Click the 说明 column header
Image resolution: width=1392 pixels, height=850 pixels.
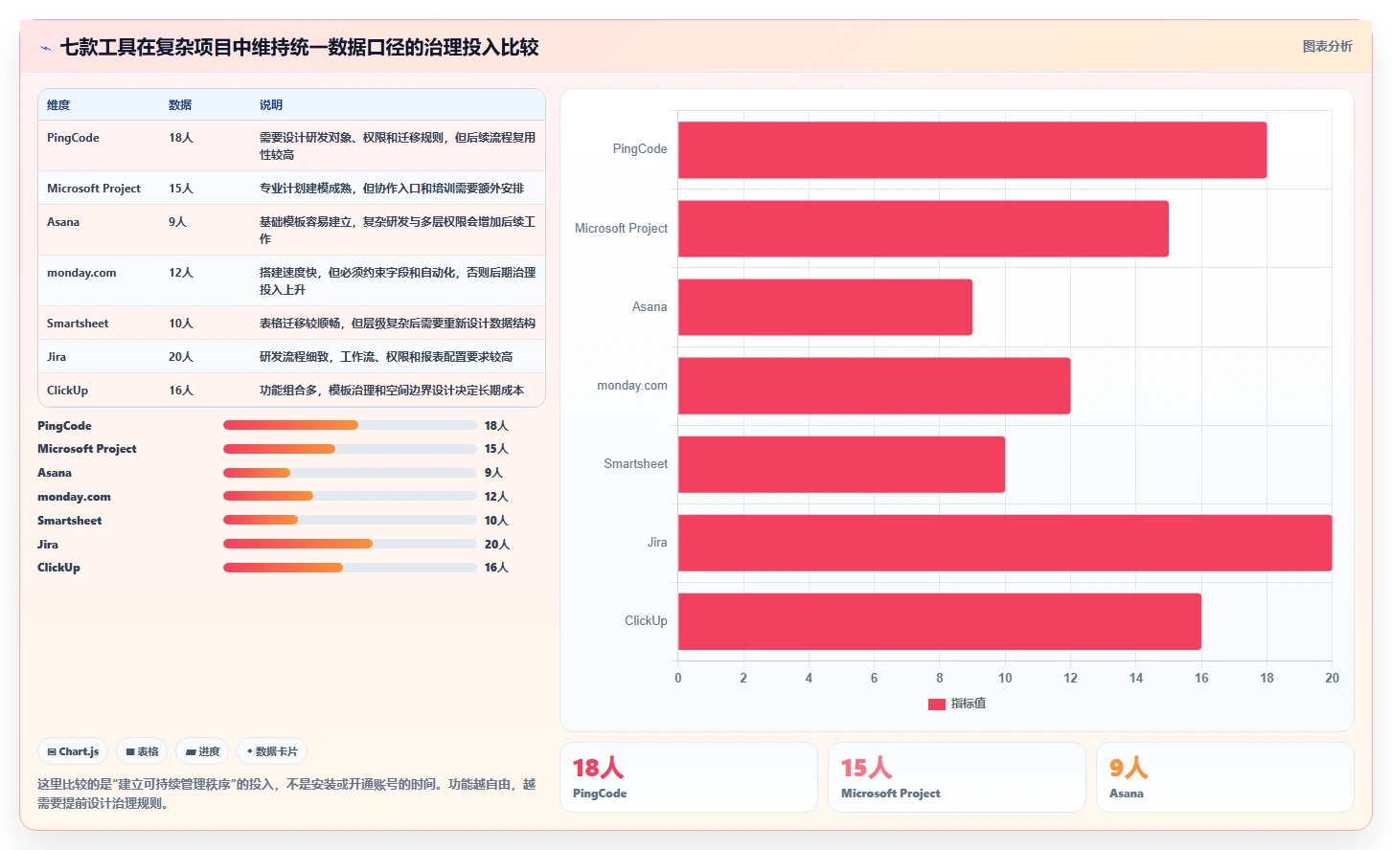tap(271, 105)
